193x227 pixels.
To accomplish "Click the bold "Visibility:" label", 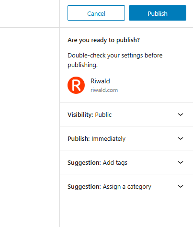I will [80, 115].
